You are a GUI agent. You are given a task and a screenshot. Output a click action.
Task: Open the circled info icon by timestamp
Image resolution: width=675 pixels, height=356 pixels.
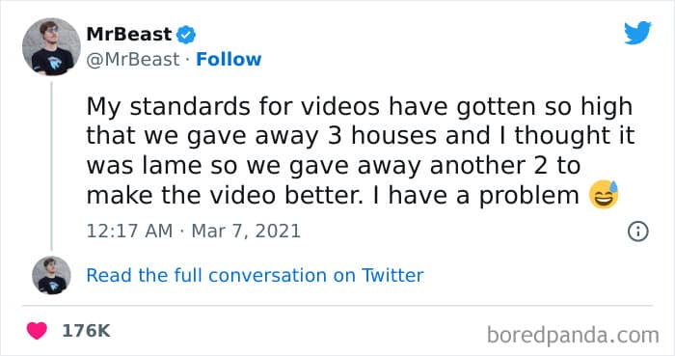(637, 232)
